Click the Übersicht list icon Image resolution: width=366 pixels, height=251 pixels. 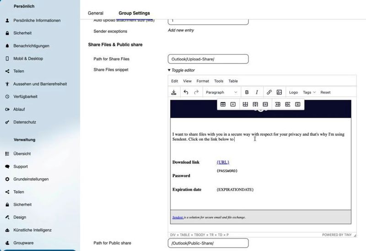[7, 153]
